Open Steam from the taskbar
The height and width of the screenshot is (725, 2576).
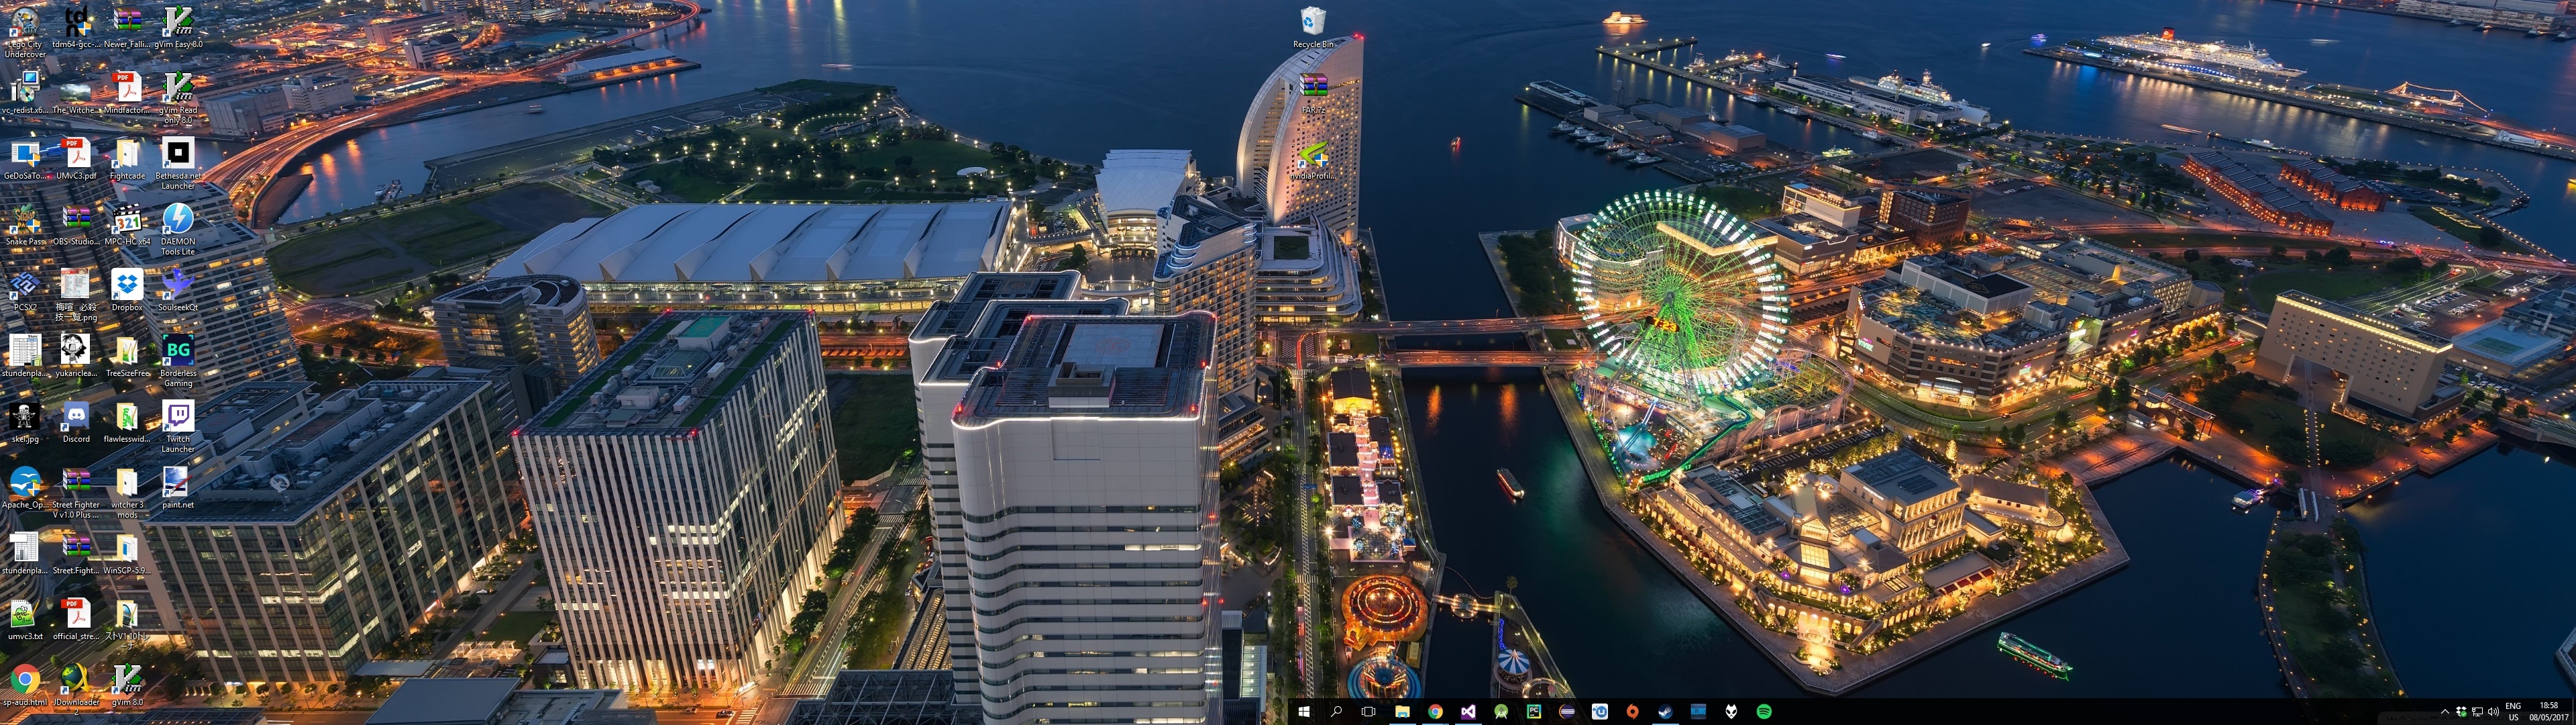coord(1665,711)
